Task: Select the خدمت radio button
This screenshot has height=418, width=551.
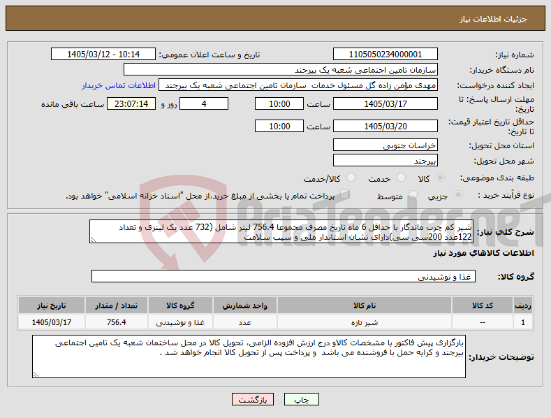Action: point(401,178)
